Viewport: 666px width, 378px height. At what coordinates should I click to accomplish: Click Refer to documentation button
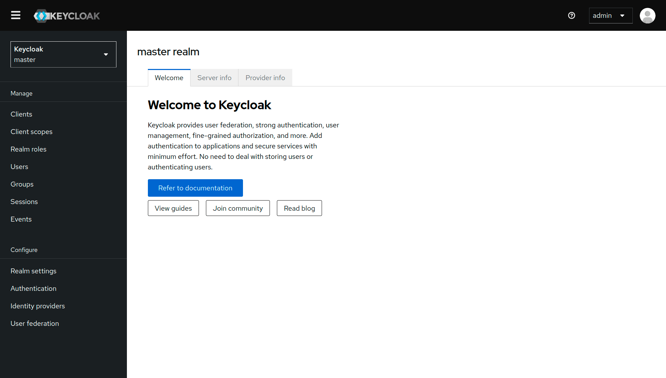point(195,188)
